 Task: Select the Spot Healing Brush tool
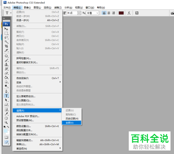(6, 56)
